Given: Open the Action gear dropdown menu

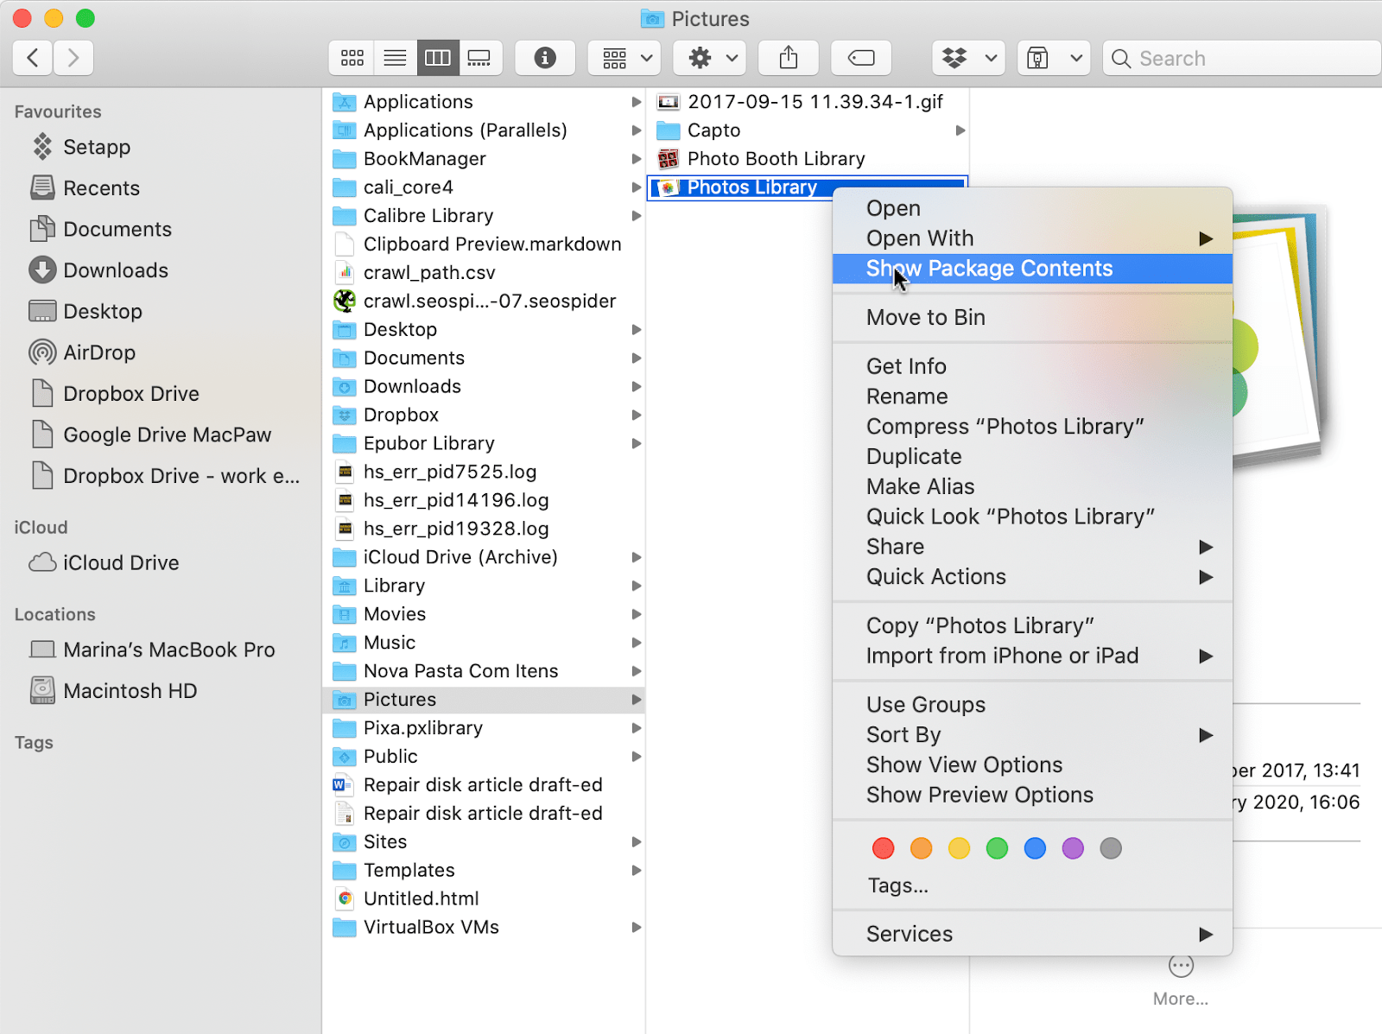Looking at the screenshot, I should tap(709, 57).
